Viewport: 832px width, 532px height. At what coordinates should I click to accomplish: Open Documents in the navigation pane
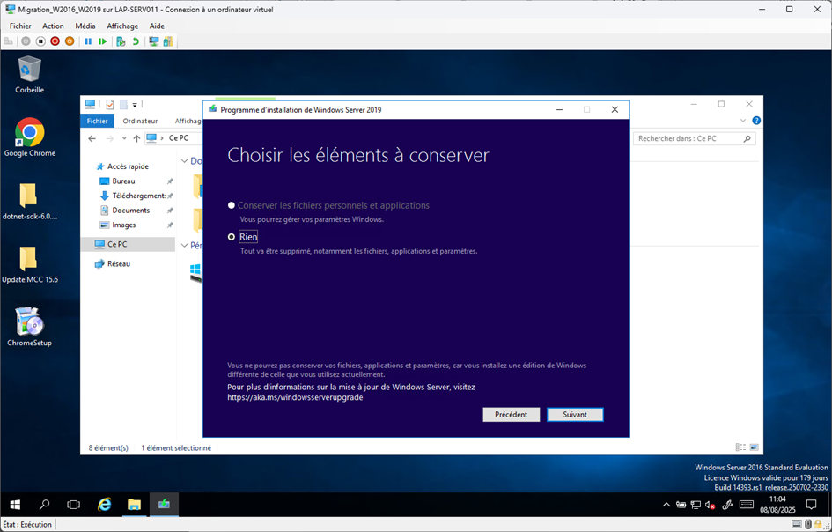[125, 211]
